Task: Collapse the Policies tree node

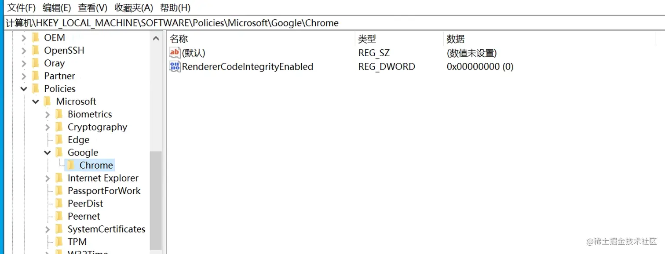Action: 24,89
